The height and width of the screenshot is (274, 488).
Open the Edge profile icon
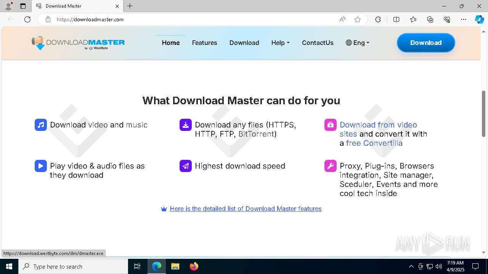click(8, 6)
